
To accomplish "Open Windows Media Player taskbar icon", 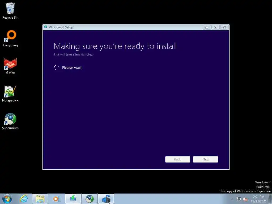I will click(56, 199).
